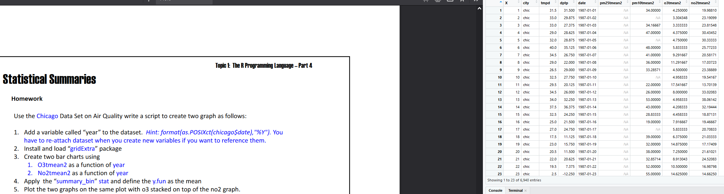This screenshot has width=724, height=194.
Task: Click the Topic 1 R Programming Language title
Action: (x=264, y=66)
